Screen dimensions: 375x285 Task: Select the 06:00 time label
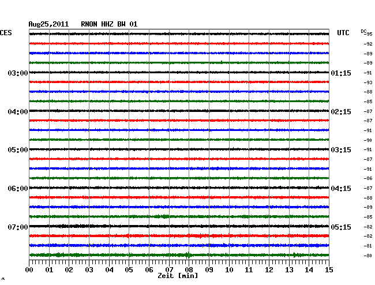point(18,189)
